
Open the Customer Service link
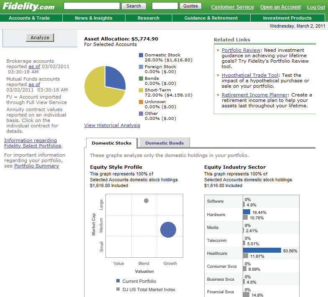tap(233, 7)
